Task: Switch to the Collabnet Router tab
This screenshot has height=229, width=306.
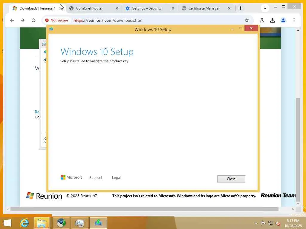Action: (89, 8)
